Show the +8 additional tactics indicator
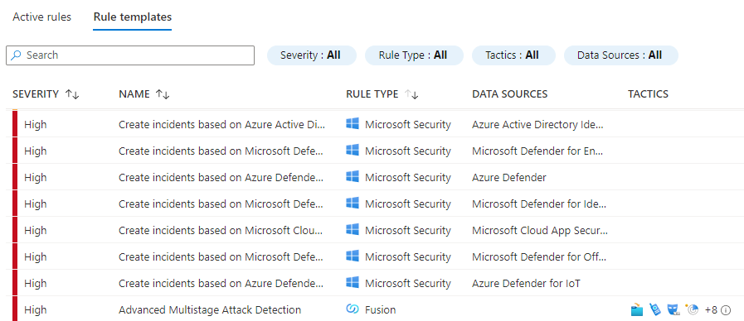The height and width of the screenshot is (321, 744). click(x=711, y=310)
